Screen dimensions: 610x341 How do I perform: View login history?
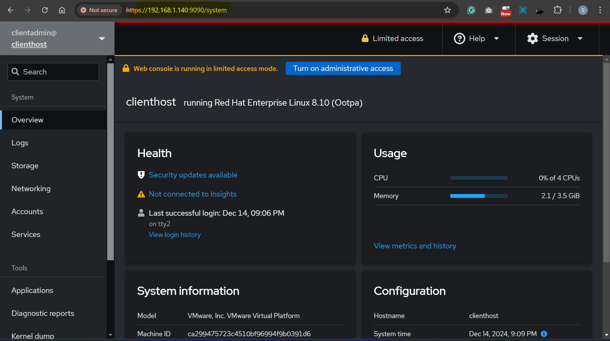(175, 235)
